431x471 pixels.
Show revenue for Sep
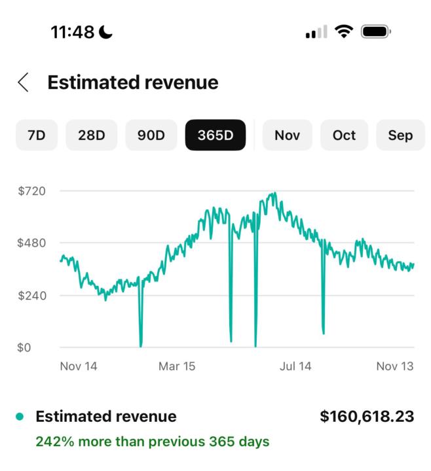[x=400, y=135]
